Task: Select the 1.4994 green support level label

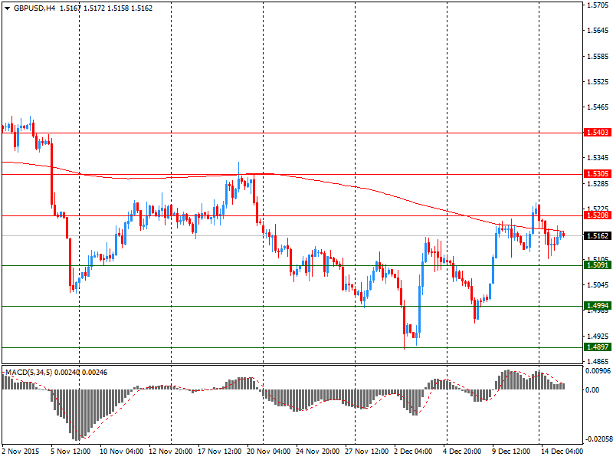Action: (x=598, y=306)
